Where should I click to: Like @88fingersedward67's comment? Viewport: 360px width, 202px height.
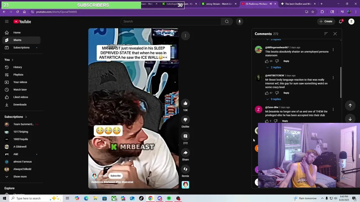coord(267,61)
